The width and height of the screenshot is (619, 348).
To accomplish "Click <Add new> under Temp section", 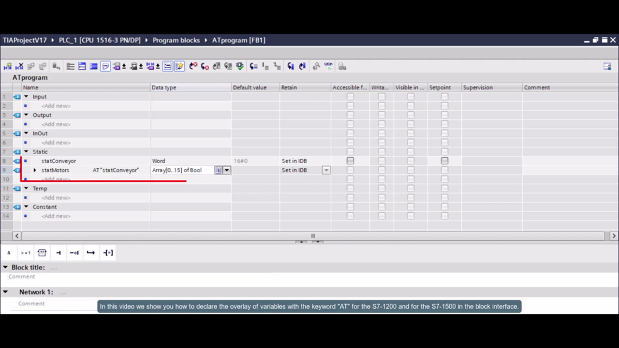I will (56, 198).
